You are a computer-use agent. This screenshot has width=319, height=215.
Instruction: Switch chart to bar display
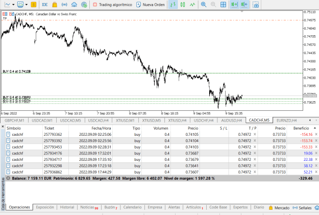tap(173, 5)
